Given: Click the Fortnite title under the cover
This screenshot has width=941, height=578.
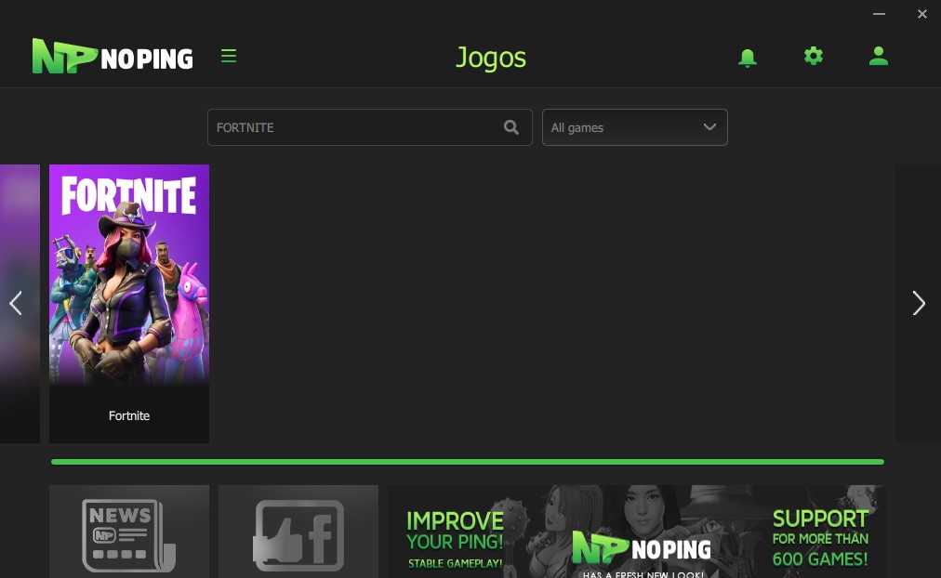Looking at the screenshot, I should click(129, 415).
